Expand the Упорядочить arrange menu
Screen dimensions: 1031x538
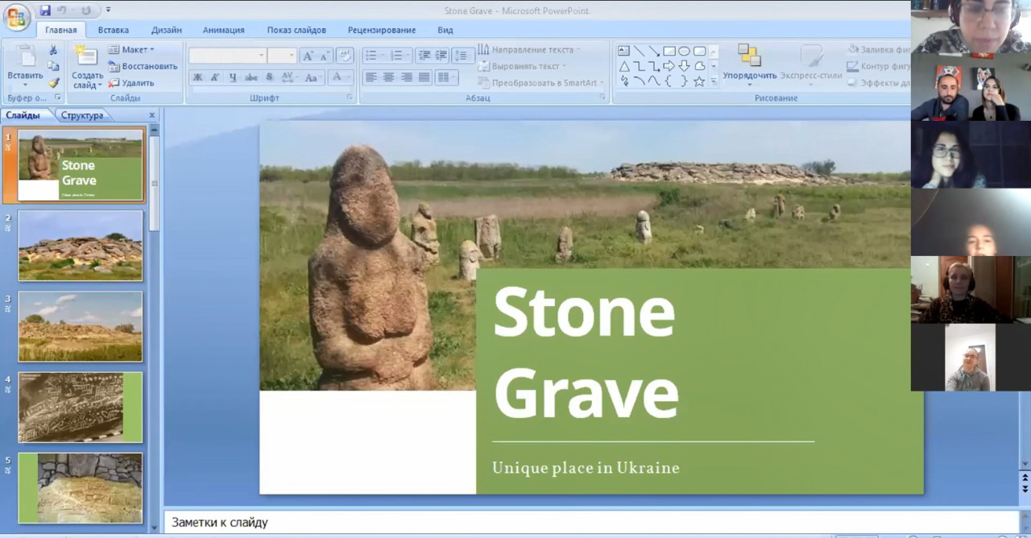click(x=749, y=76)
